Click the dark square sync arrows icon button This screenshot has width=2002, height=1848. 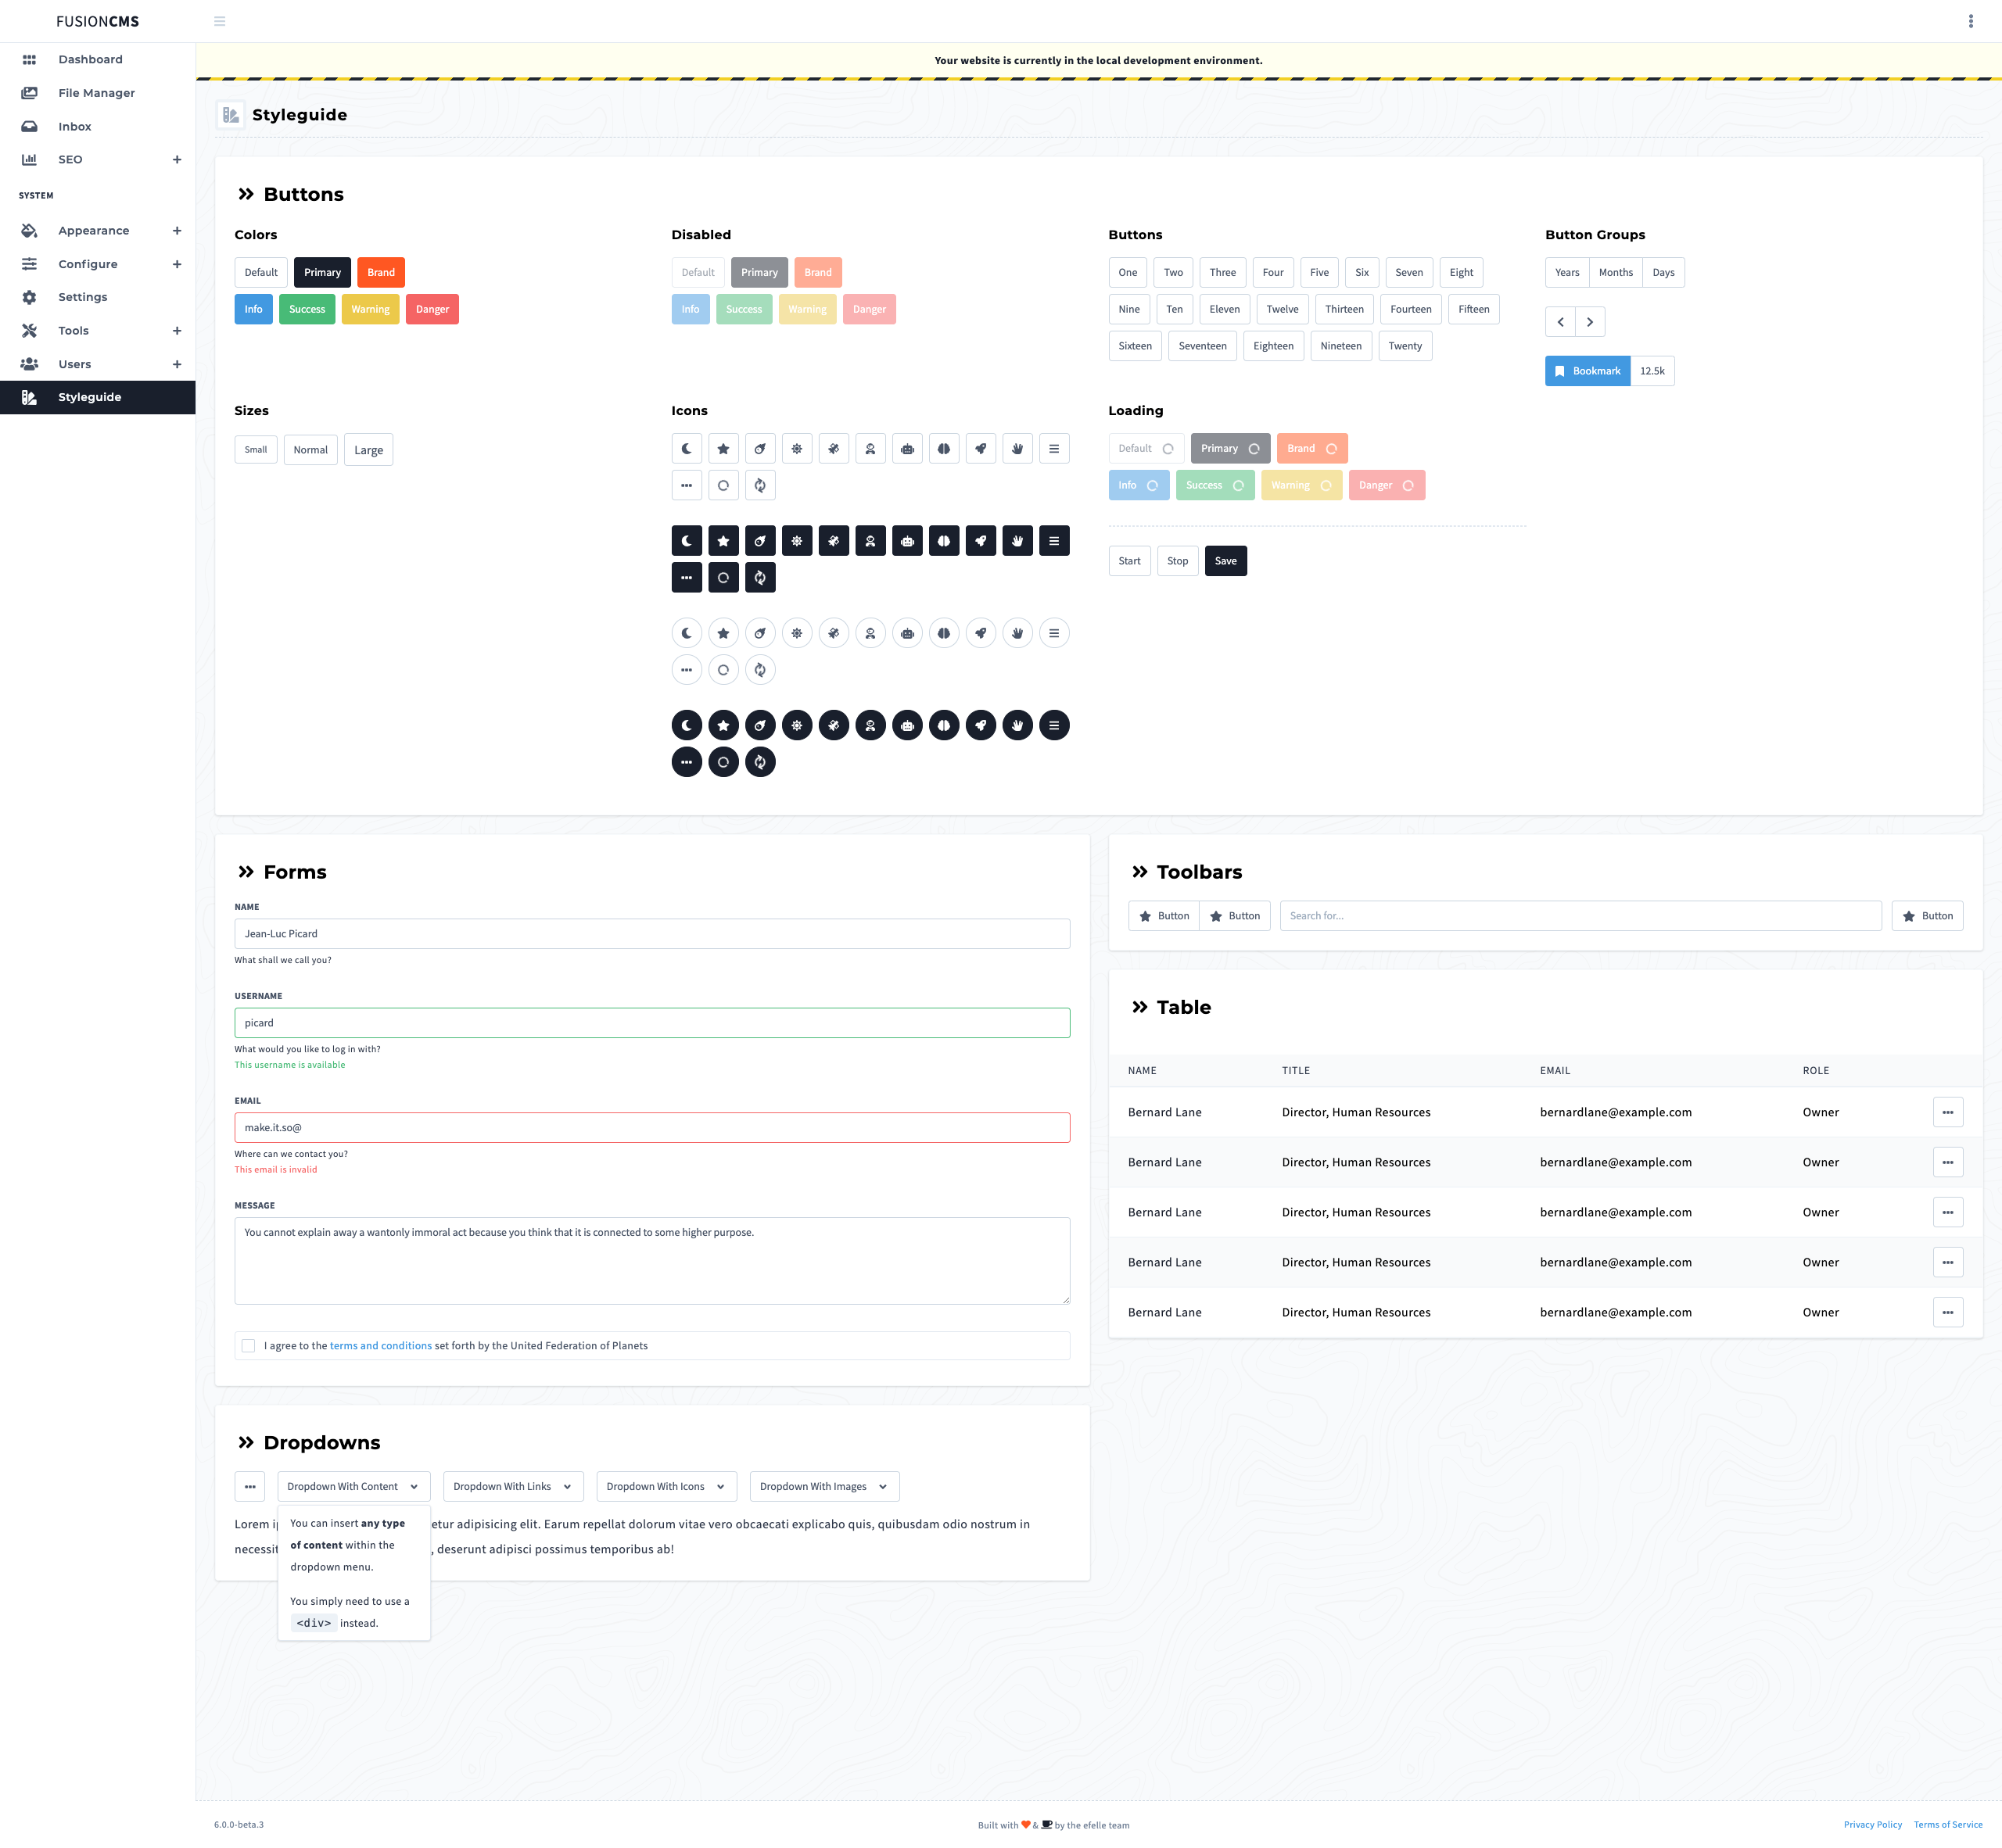point(759,578)
